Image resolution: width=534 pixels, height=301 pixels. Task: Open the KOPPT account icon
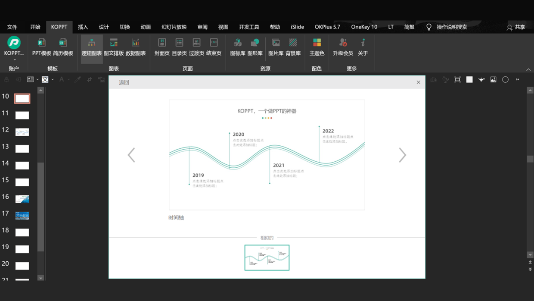(14, 42)
